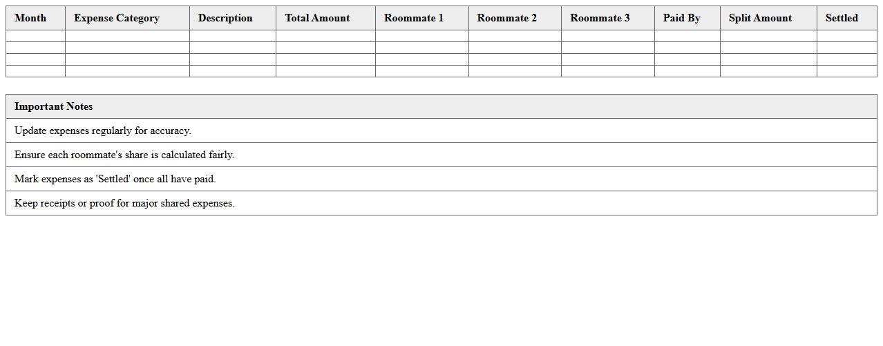
Task: Select the Expense Category column header
Action: pyautogui.click(x=117, y=18)
